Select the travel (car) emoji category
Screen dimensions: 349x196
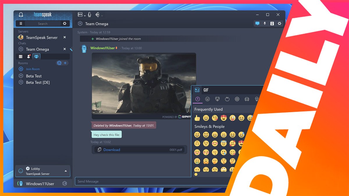(247, 99)
